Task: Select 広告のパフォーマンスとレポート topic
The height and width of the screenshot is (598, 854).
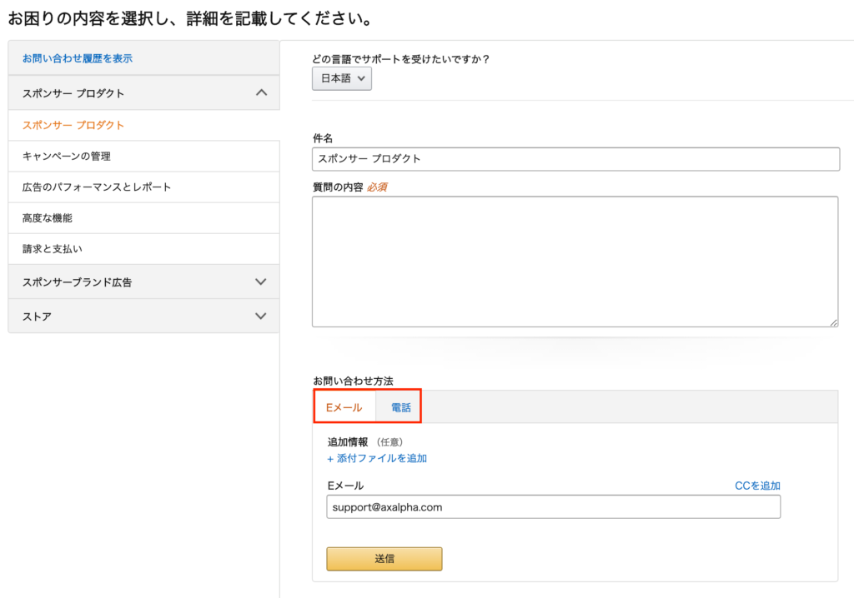Action: [143, 187]
